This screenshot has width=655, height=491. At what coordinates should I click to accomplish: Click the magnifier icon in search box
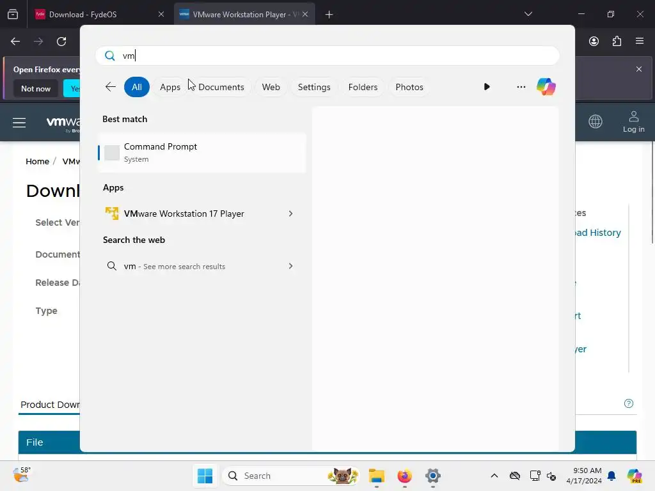(110, 56)
